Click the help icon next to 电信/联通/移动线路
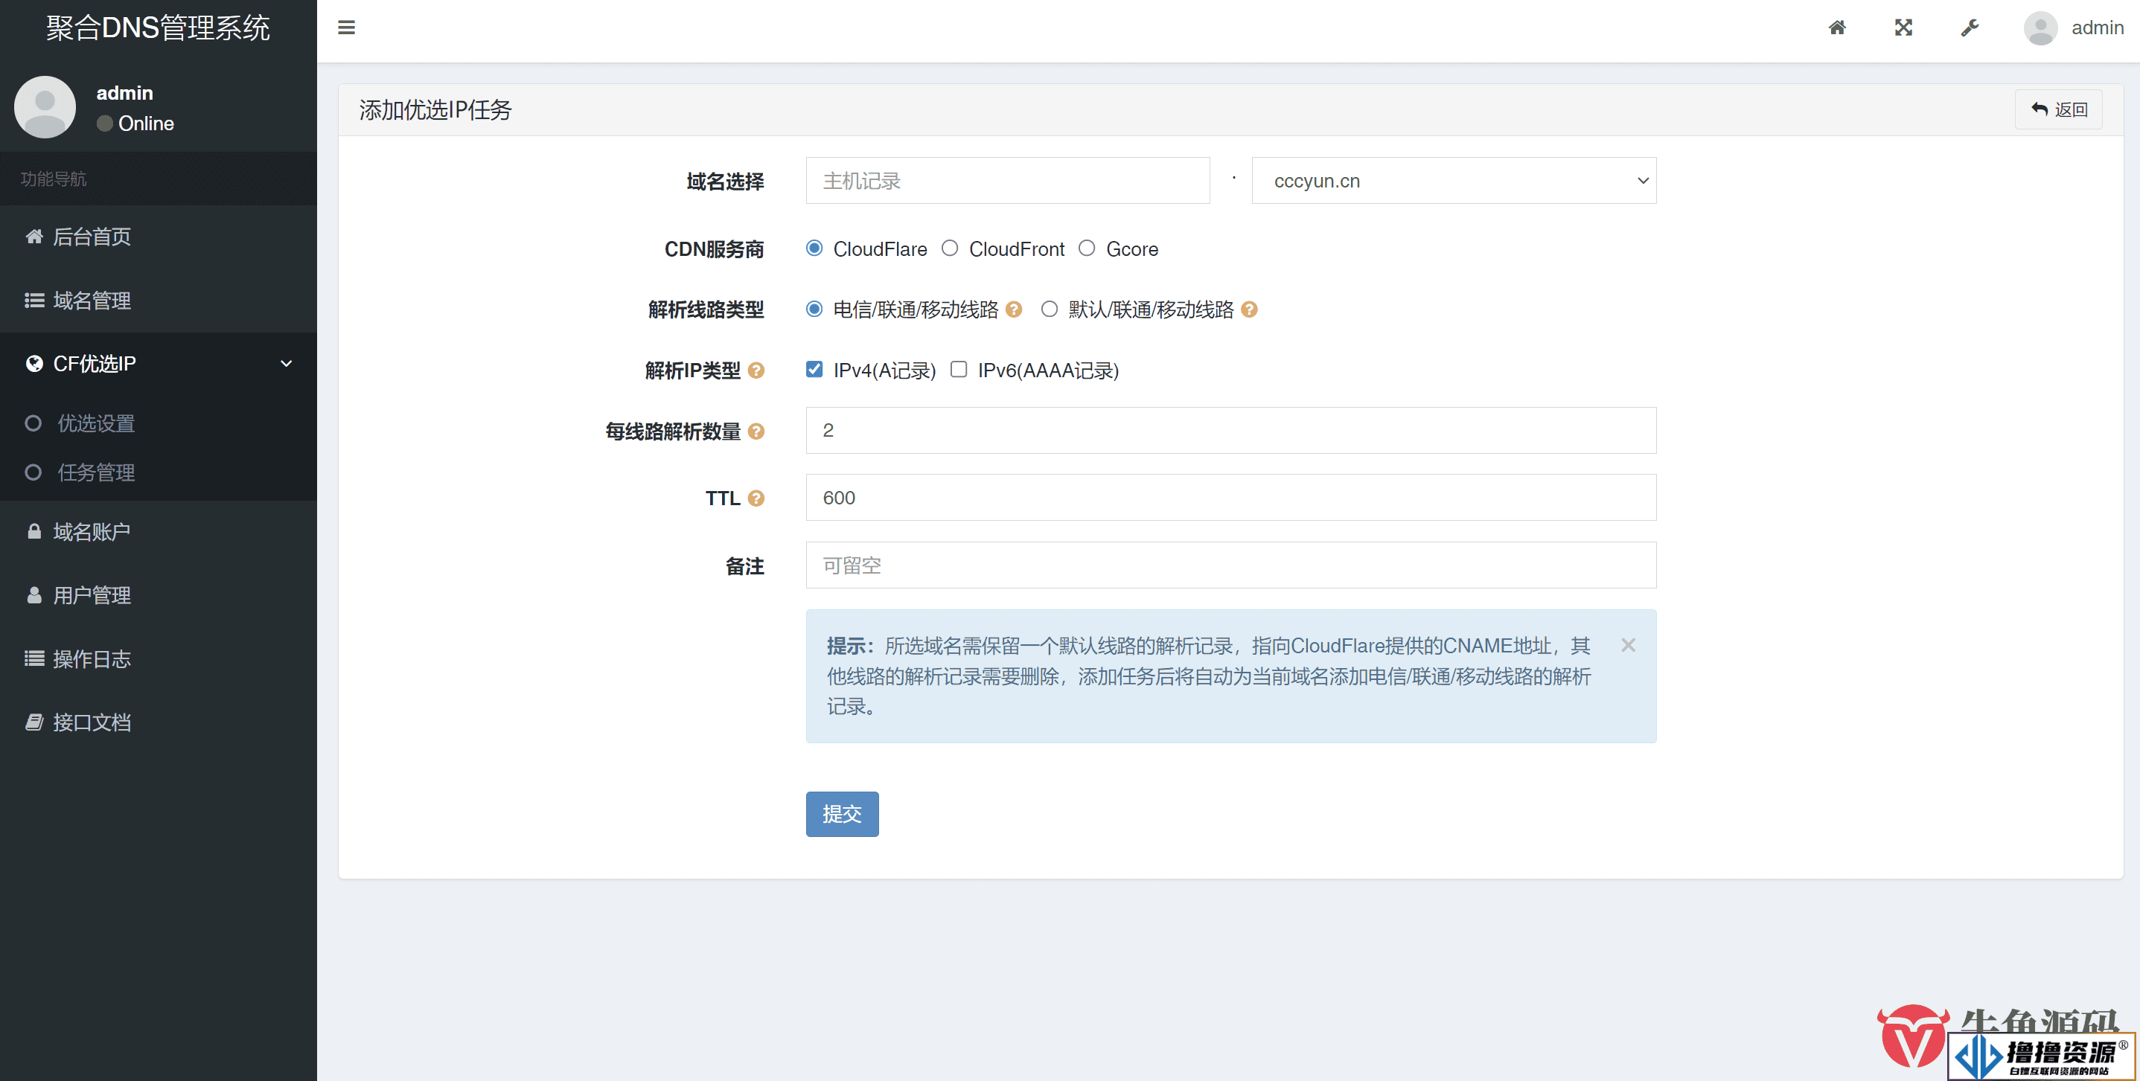The height and width of the screenshot is (1081, 2140). [x=1014, y=309]
